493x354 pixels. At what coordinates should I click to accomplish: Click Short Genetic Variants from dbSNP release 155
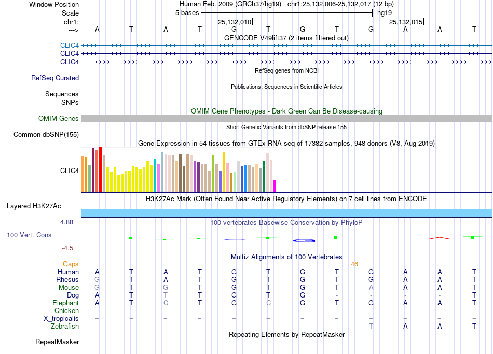[286, 127]
